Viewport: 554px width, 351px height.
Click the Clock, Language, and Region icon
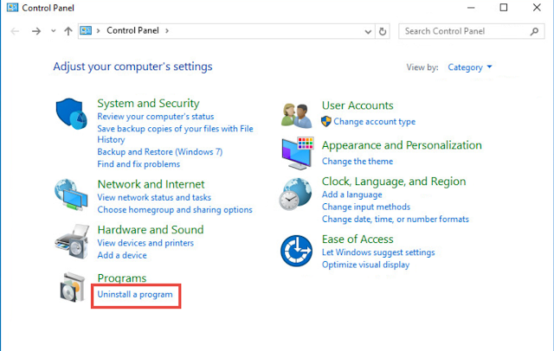pyautogui.click(x=295, y=194)
